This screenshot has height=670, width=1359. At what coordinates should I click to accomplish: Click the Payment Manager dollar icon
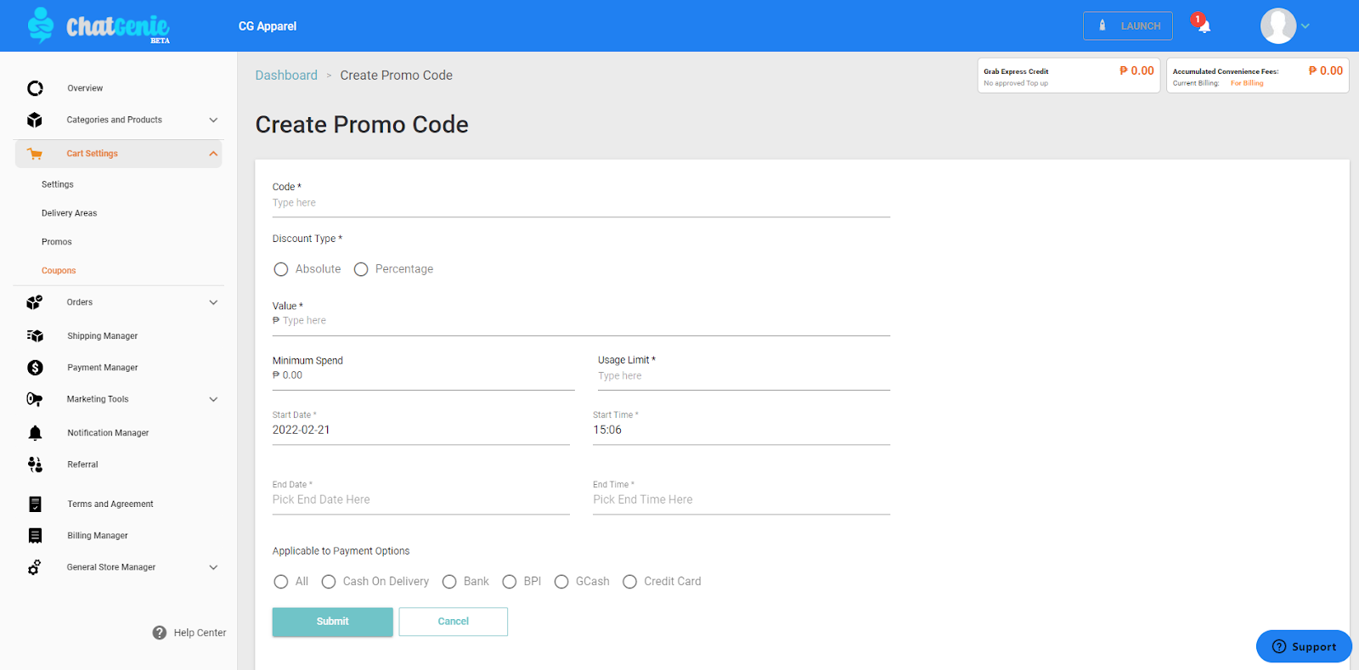35,368
